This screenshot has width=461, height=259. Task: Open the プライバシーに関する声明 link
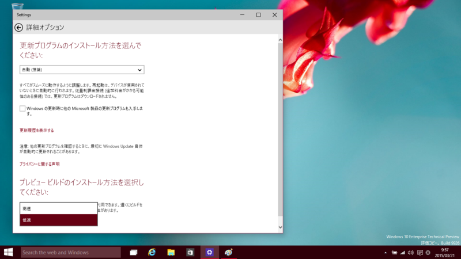coord(39,164)
